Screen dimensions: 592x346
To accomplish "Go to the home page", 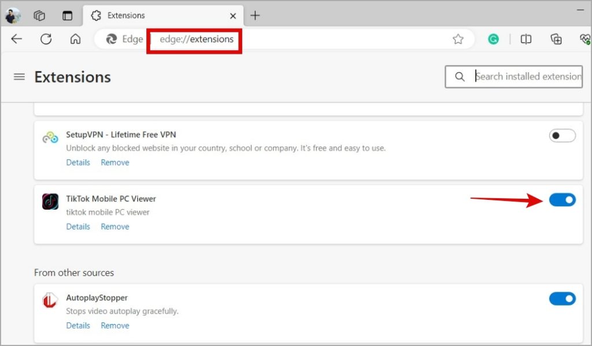I will pyautogui.click(x=76, y=39).
